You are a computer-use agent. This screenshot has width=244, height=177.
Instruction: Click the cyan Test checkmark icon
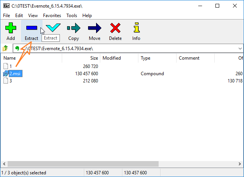[x=53, y=28]
